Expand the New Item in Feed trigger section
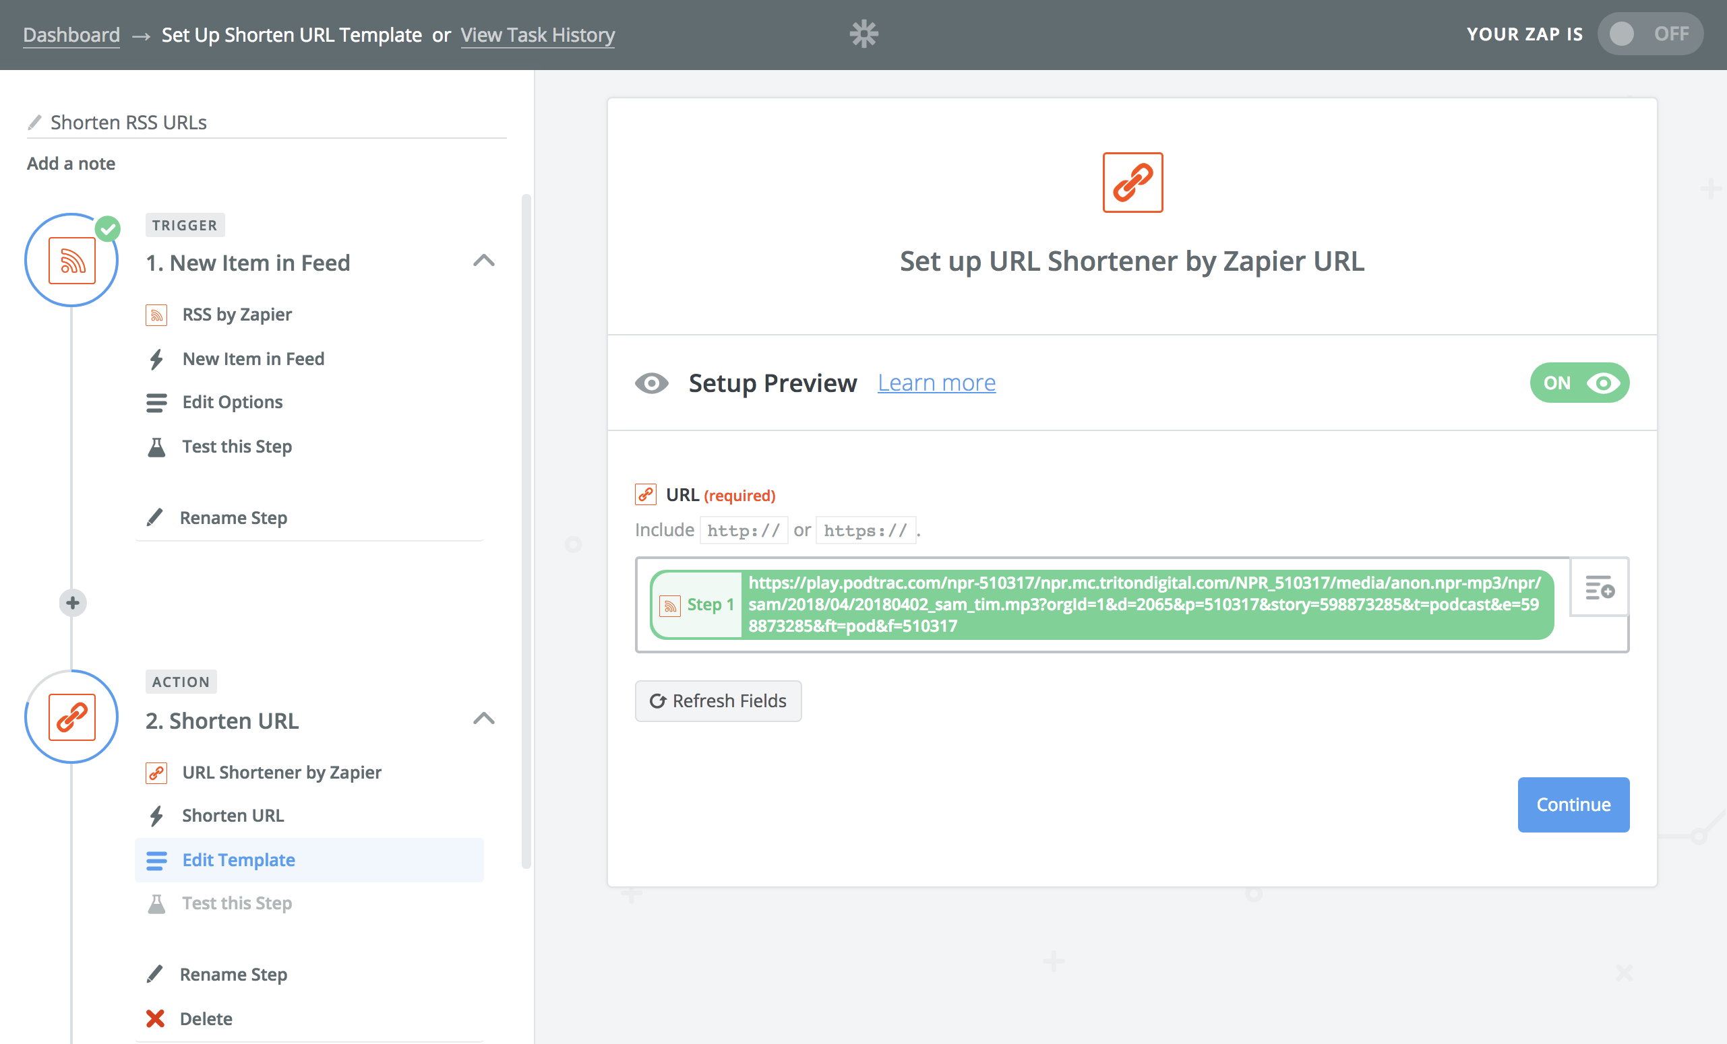Viewport: 1727px width, 1044px height. [x=487, y=260]
